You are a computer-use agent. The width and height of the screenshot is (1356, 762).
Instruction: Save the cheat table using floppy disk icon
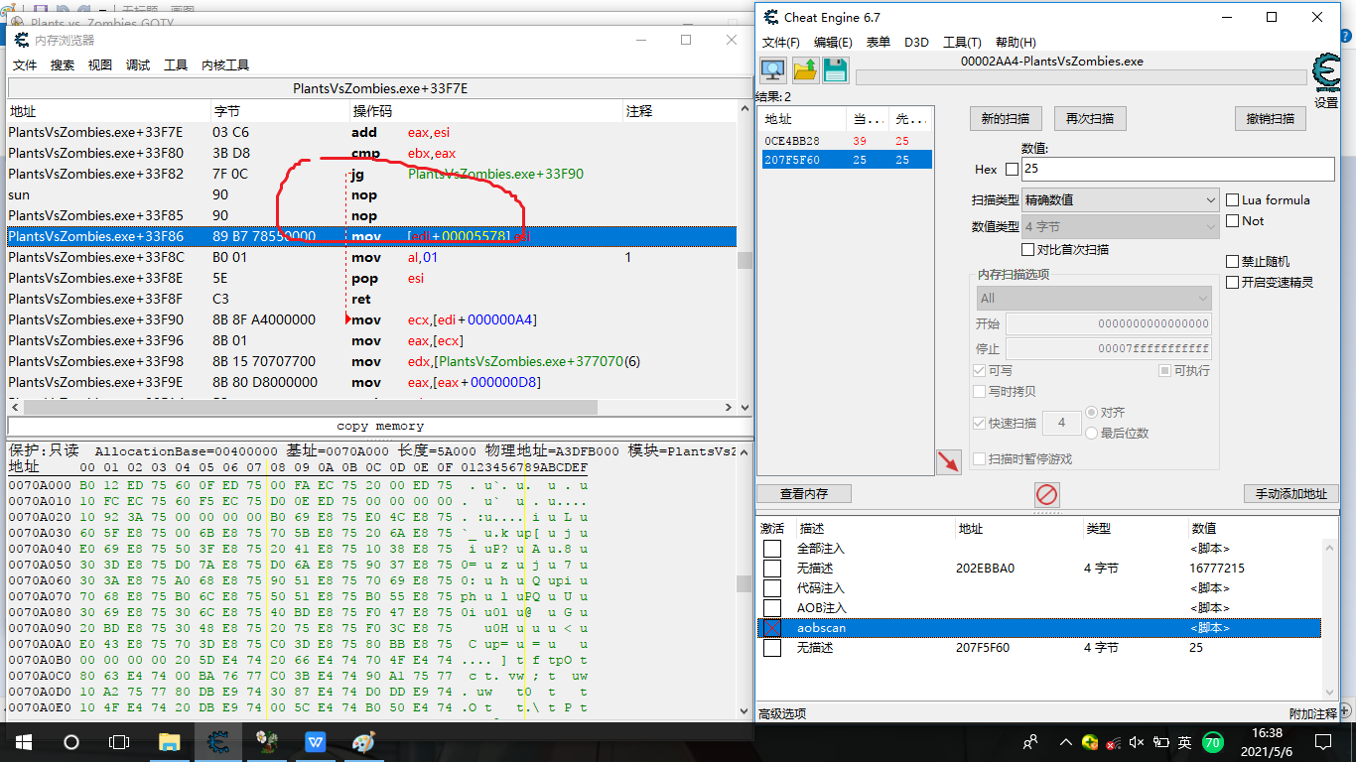click(836, 69)
